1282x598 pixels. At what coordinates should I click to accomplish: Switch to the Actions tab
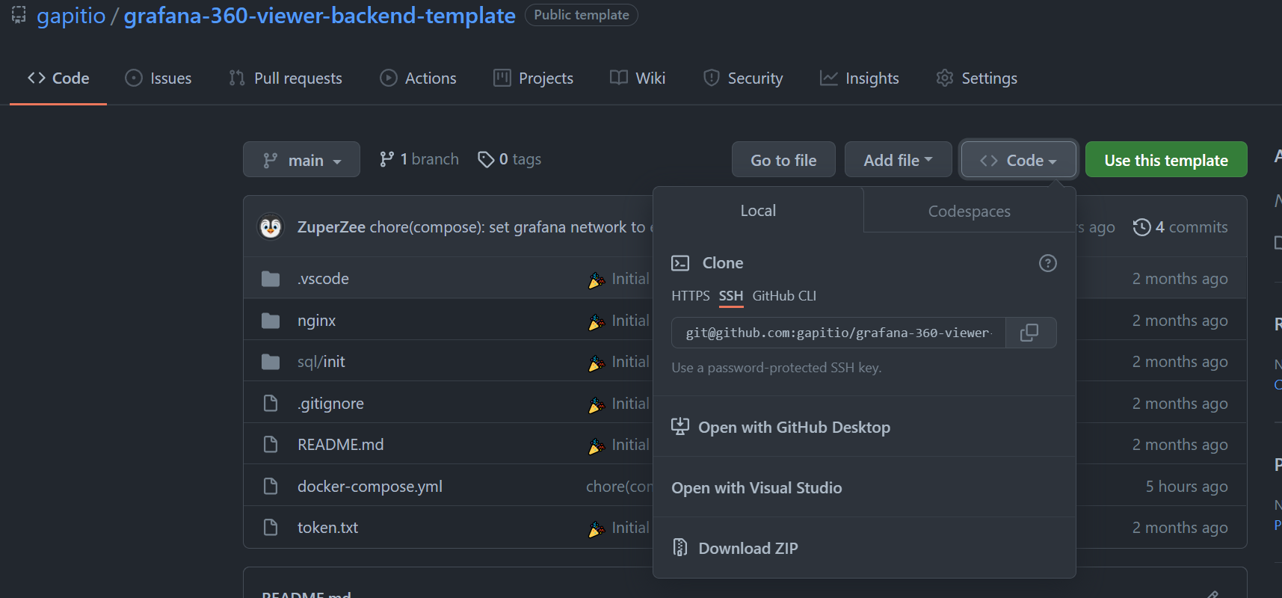click(418, 78)
